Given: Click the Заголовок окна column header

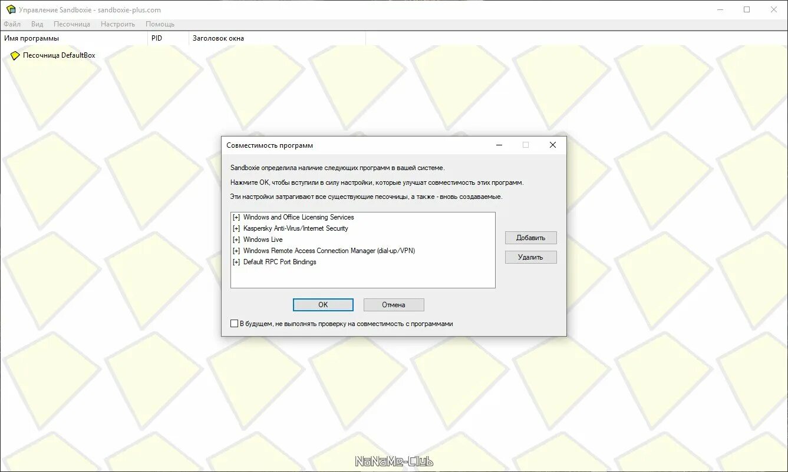Looking at the screenshot, I should [277, 38].
